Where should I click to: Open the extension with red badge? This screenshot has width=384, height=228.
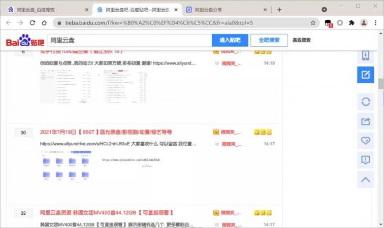(328, 23)
